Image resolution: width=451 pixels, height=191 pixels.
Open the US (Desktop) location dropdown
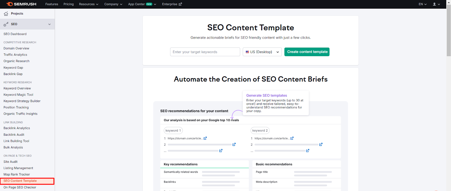point(262,52)
